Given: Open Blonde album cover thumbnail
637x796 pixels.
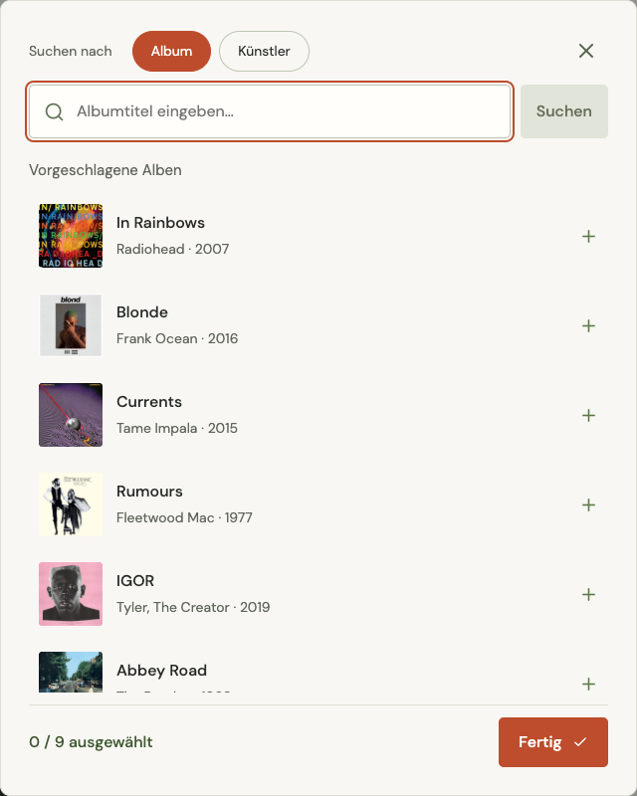Looking at the screenshot, I should pyautogui.click(x=71, y=325).
